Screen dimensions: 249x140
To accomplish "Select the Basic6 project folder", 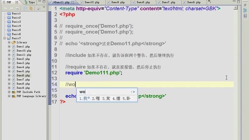I will point(16,34).
